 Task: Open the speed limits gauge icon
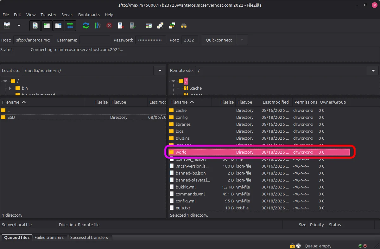(x=299, y=246)
